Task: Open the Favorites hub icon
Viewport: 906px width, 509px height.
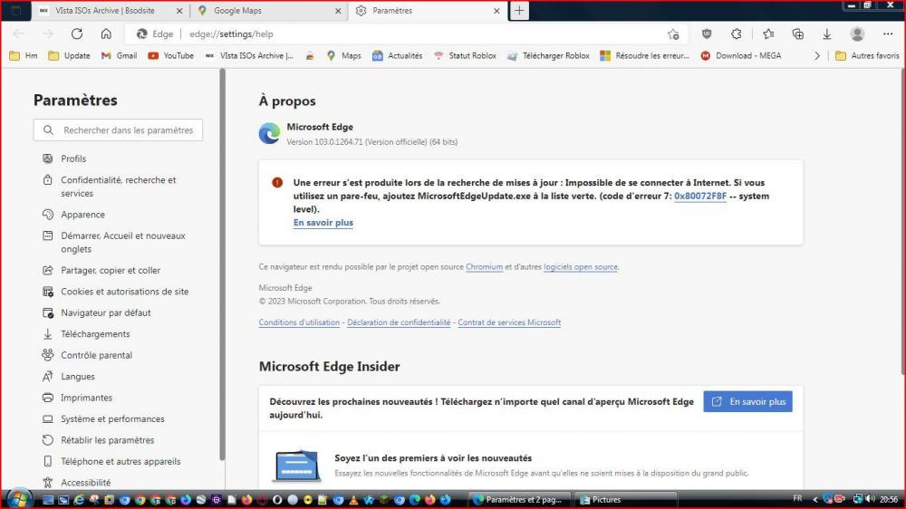Action: pyautogui.click(x=768, y=34)
